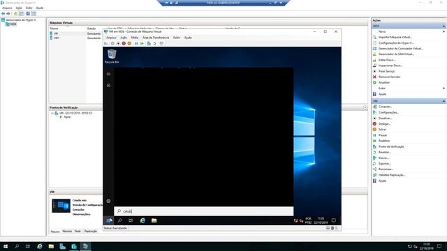Click the forward arrow in Hyper-V Manager toolbar
The width and height of the screenshot is (447, 251).
point(8,13)
